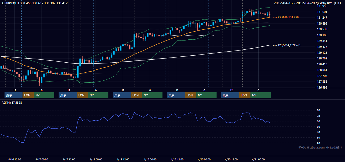This screenshot has height=162, width=345.
Task: Select the 25,SMA,131.259 indicator label
Action: (x=286, y=17)
